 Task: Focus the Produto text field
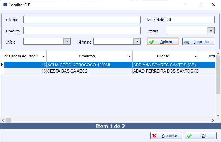82,31
